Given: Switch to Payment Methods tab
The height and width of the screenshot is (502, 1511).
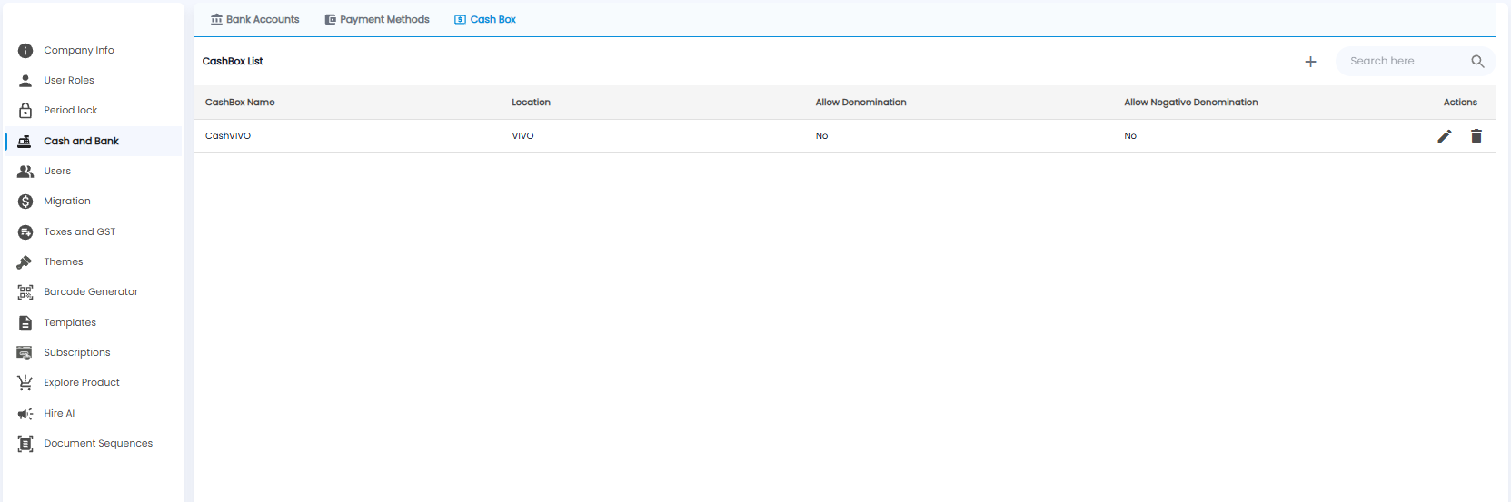Looking at the screenshot, I should [377, 19].
